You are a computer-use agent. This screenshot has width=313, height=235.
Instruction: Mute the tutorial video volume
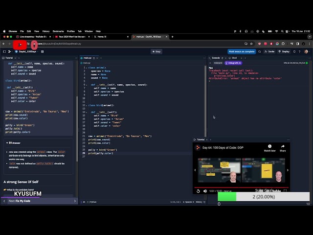(205, 191)
